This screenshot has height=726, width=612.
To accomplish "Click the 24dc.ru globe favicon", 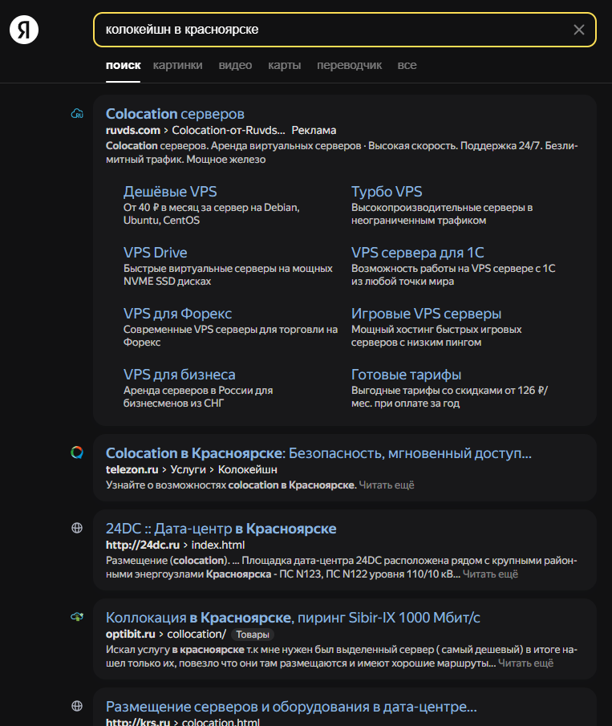I will (x=77, y=528).
